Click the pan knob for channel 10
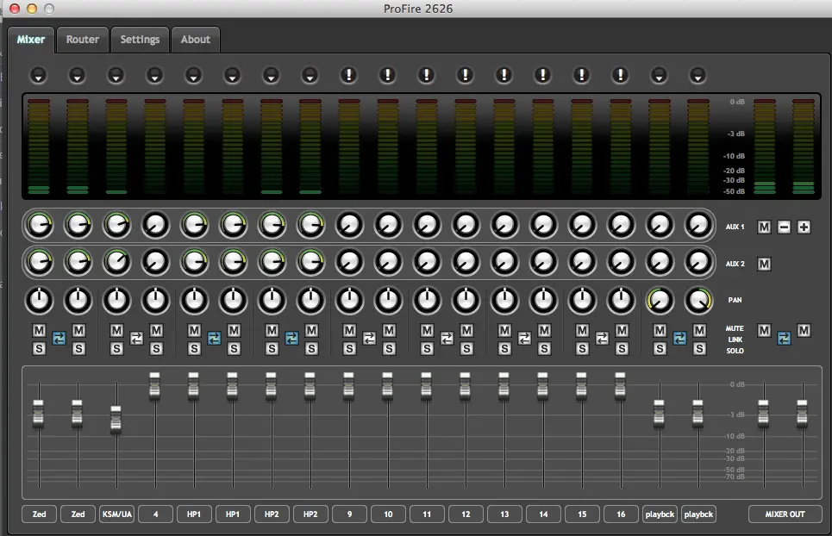Image resolution: width=832 pixels, height=536 pixels. click(388, 301)
